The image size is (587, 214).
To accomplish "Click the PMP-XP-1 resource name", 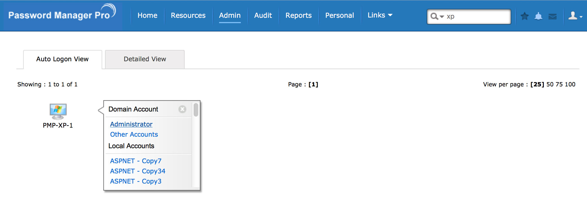I will [58, 125].
